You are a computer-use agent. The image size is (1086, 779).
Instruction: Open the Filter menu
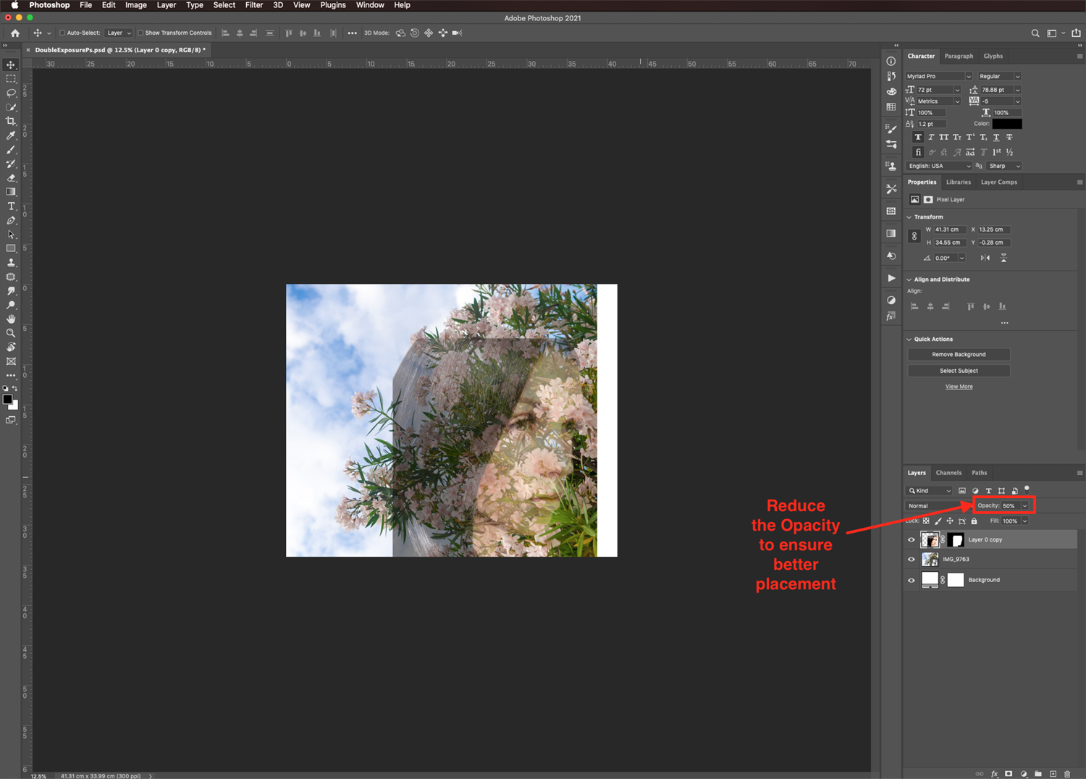tap(253, 5)
